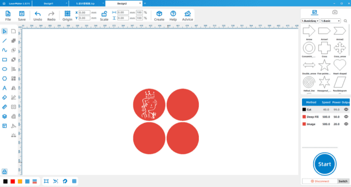Click the Origin grid icon

tap(67, 14)
